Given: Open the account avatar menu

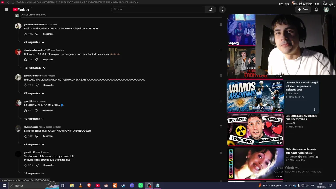Looking at the screenshot, I should click(x=326, y=9).
